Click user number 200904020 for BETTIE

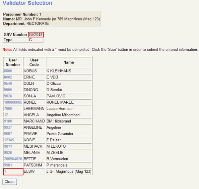tap(13, 159)
